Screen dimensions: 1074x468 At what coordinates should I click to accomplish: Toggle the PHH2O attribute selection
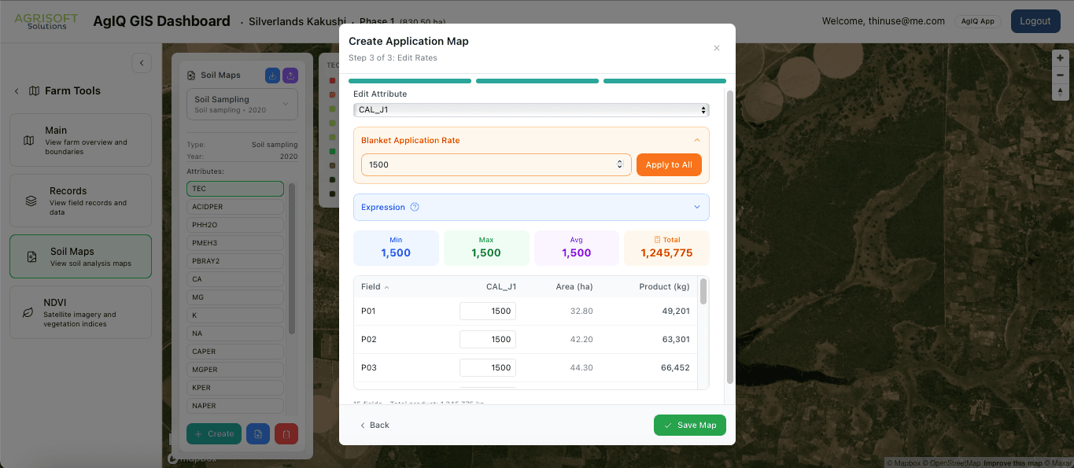[x=234, y=224]
